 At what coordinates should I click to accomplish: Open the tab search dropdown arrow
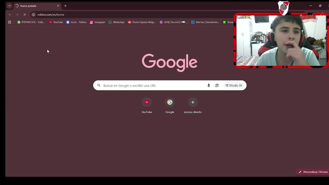[9, 6]
